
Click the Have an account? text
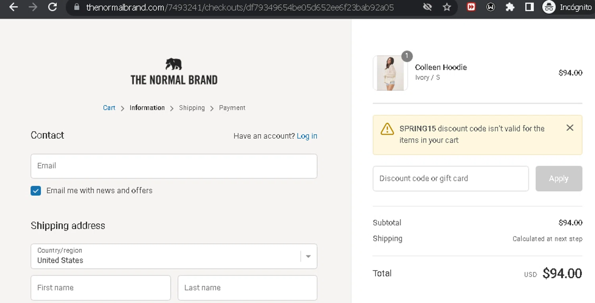tap(264, 136)
